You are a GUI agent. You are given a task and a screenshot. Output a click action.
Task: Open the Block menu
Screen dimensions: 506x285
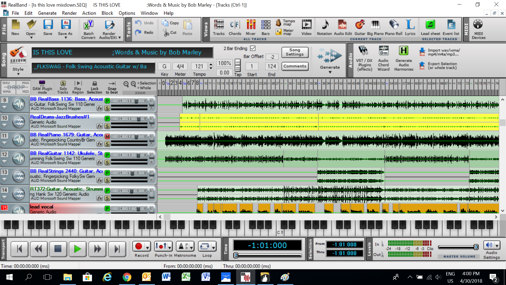click(107, 13)
